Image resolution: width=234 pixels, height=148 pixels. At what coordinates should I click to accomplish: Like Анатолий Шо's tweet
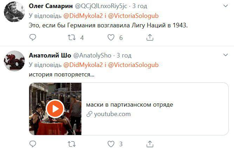(x=111, y=144)
